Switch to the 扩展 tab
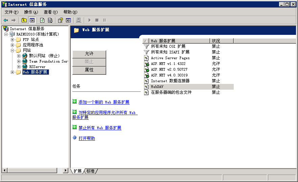The image size is (298, 182). tap(77, 171)
